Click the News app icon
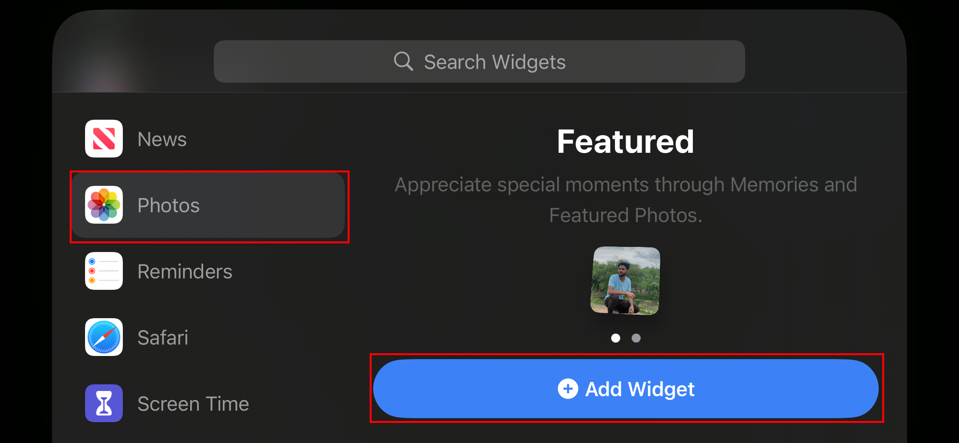The width and height of the screenshot is (959, 443). pyautogui.click(x=104, y=139)
